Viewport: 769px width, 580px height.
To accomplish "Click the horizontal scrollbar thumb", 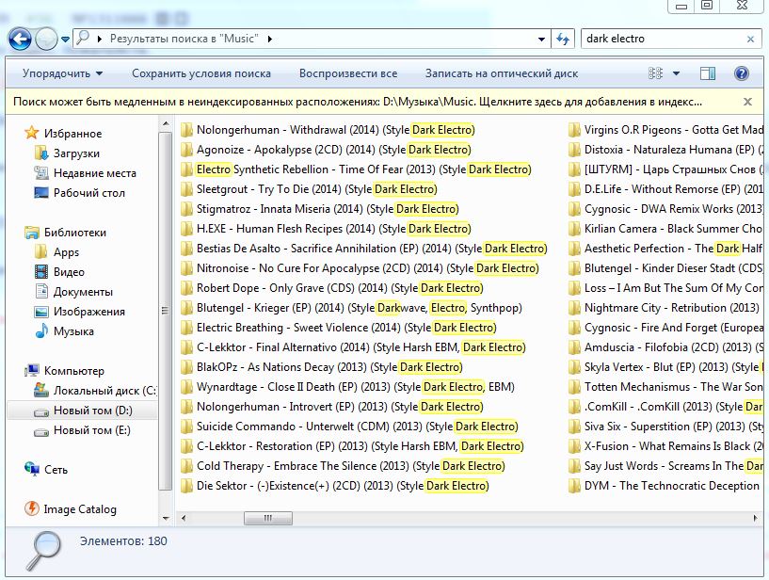I will coord(267,518).
